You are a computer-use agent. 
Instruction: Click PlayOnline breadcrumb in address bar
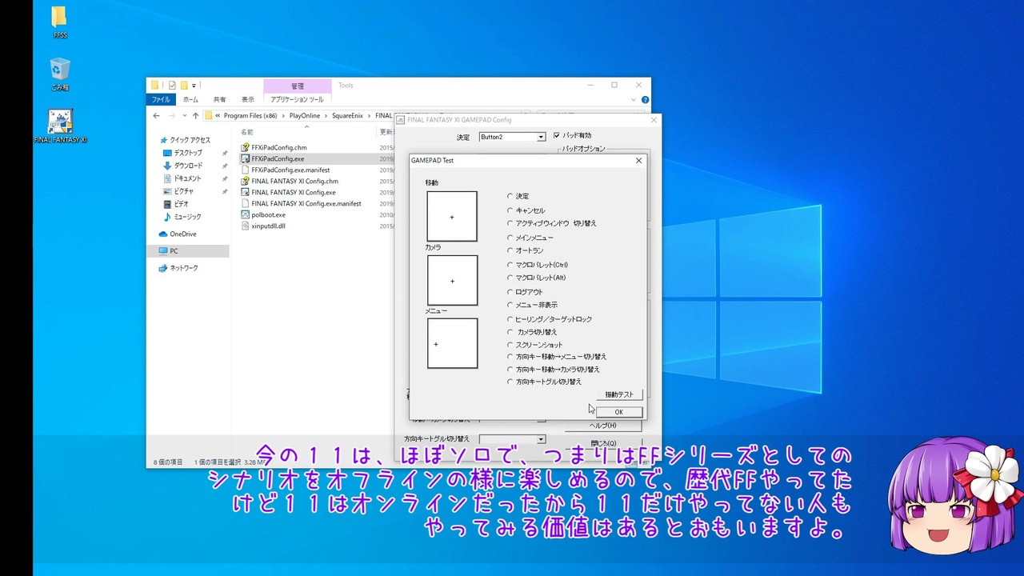(305, 116)
